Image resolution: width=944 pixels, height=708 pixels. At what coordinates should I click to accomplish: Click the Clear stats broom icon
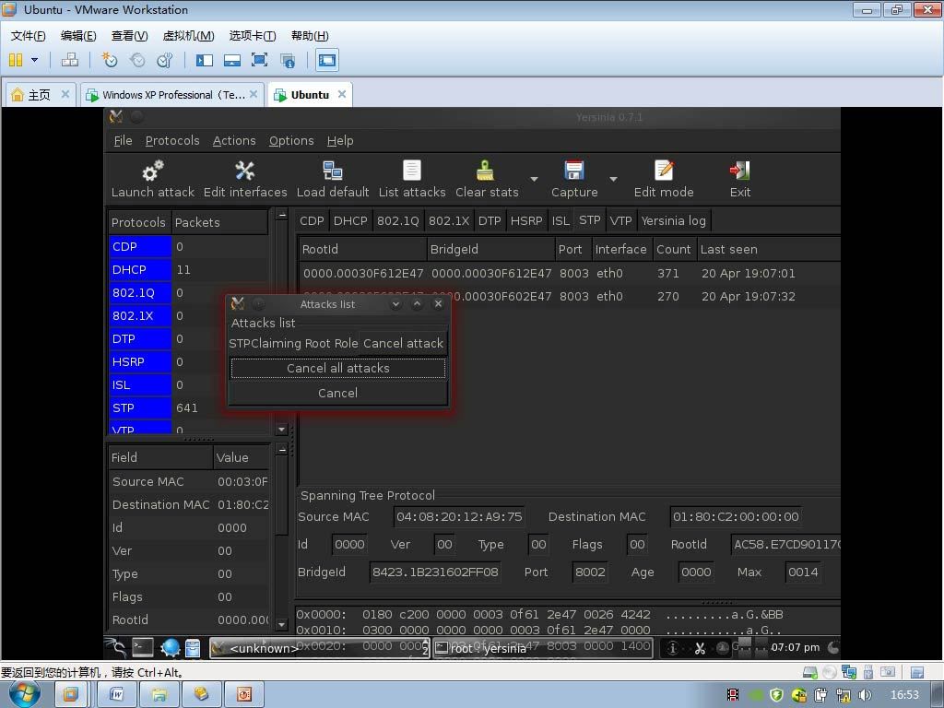click(486, 171)
